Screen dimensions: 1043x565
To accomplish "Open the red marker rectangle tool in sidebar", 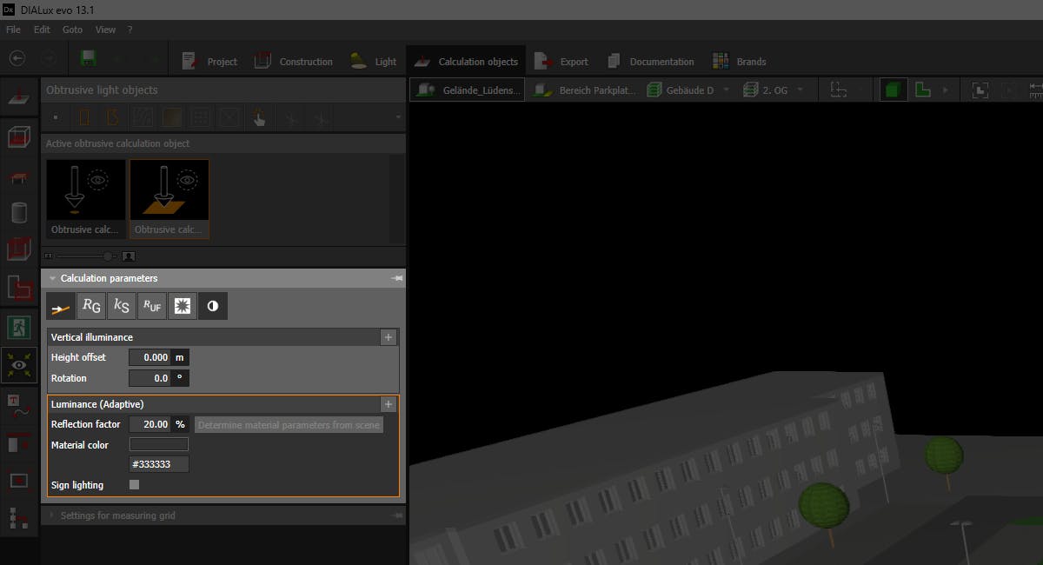I will (19, 443).
